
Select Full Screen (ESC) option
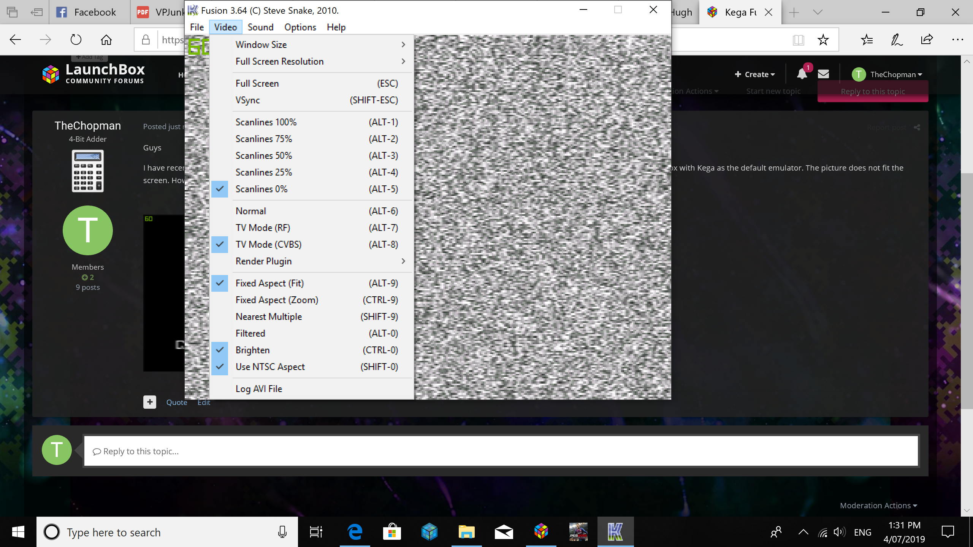[312, 83]
